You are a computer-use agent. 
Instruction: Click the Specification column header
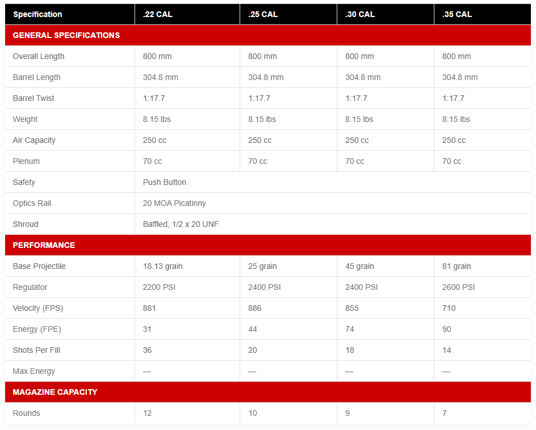coord(37,14)
